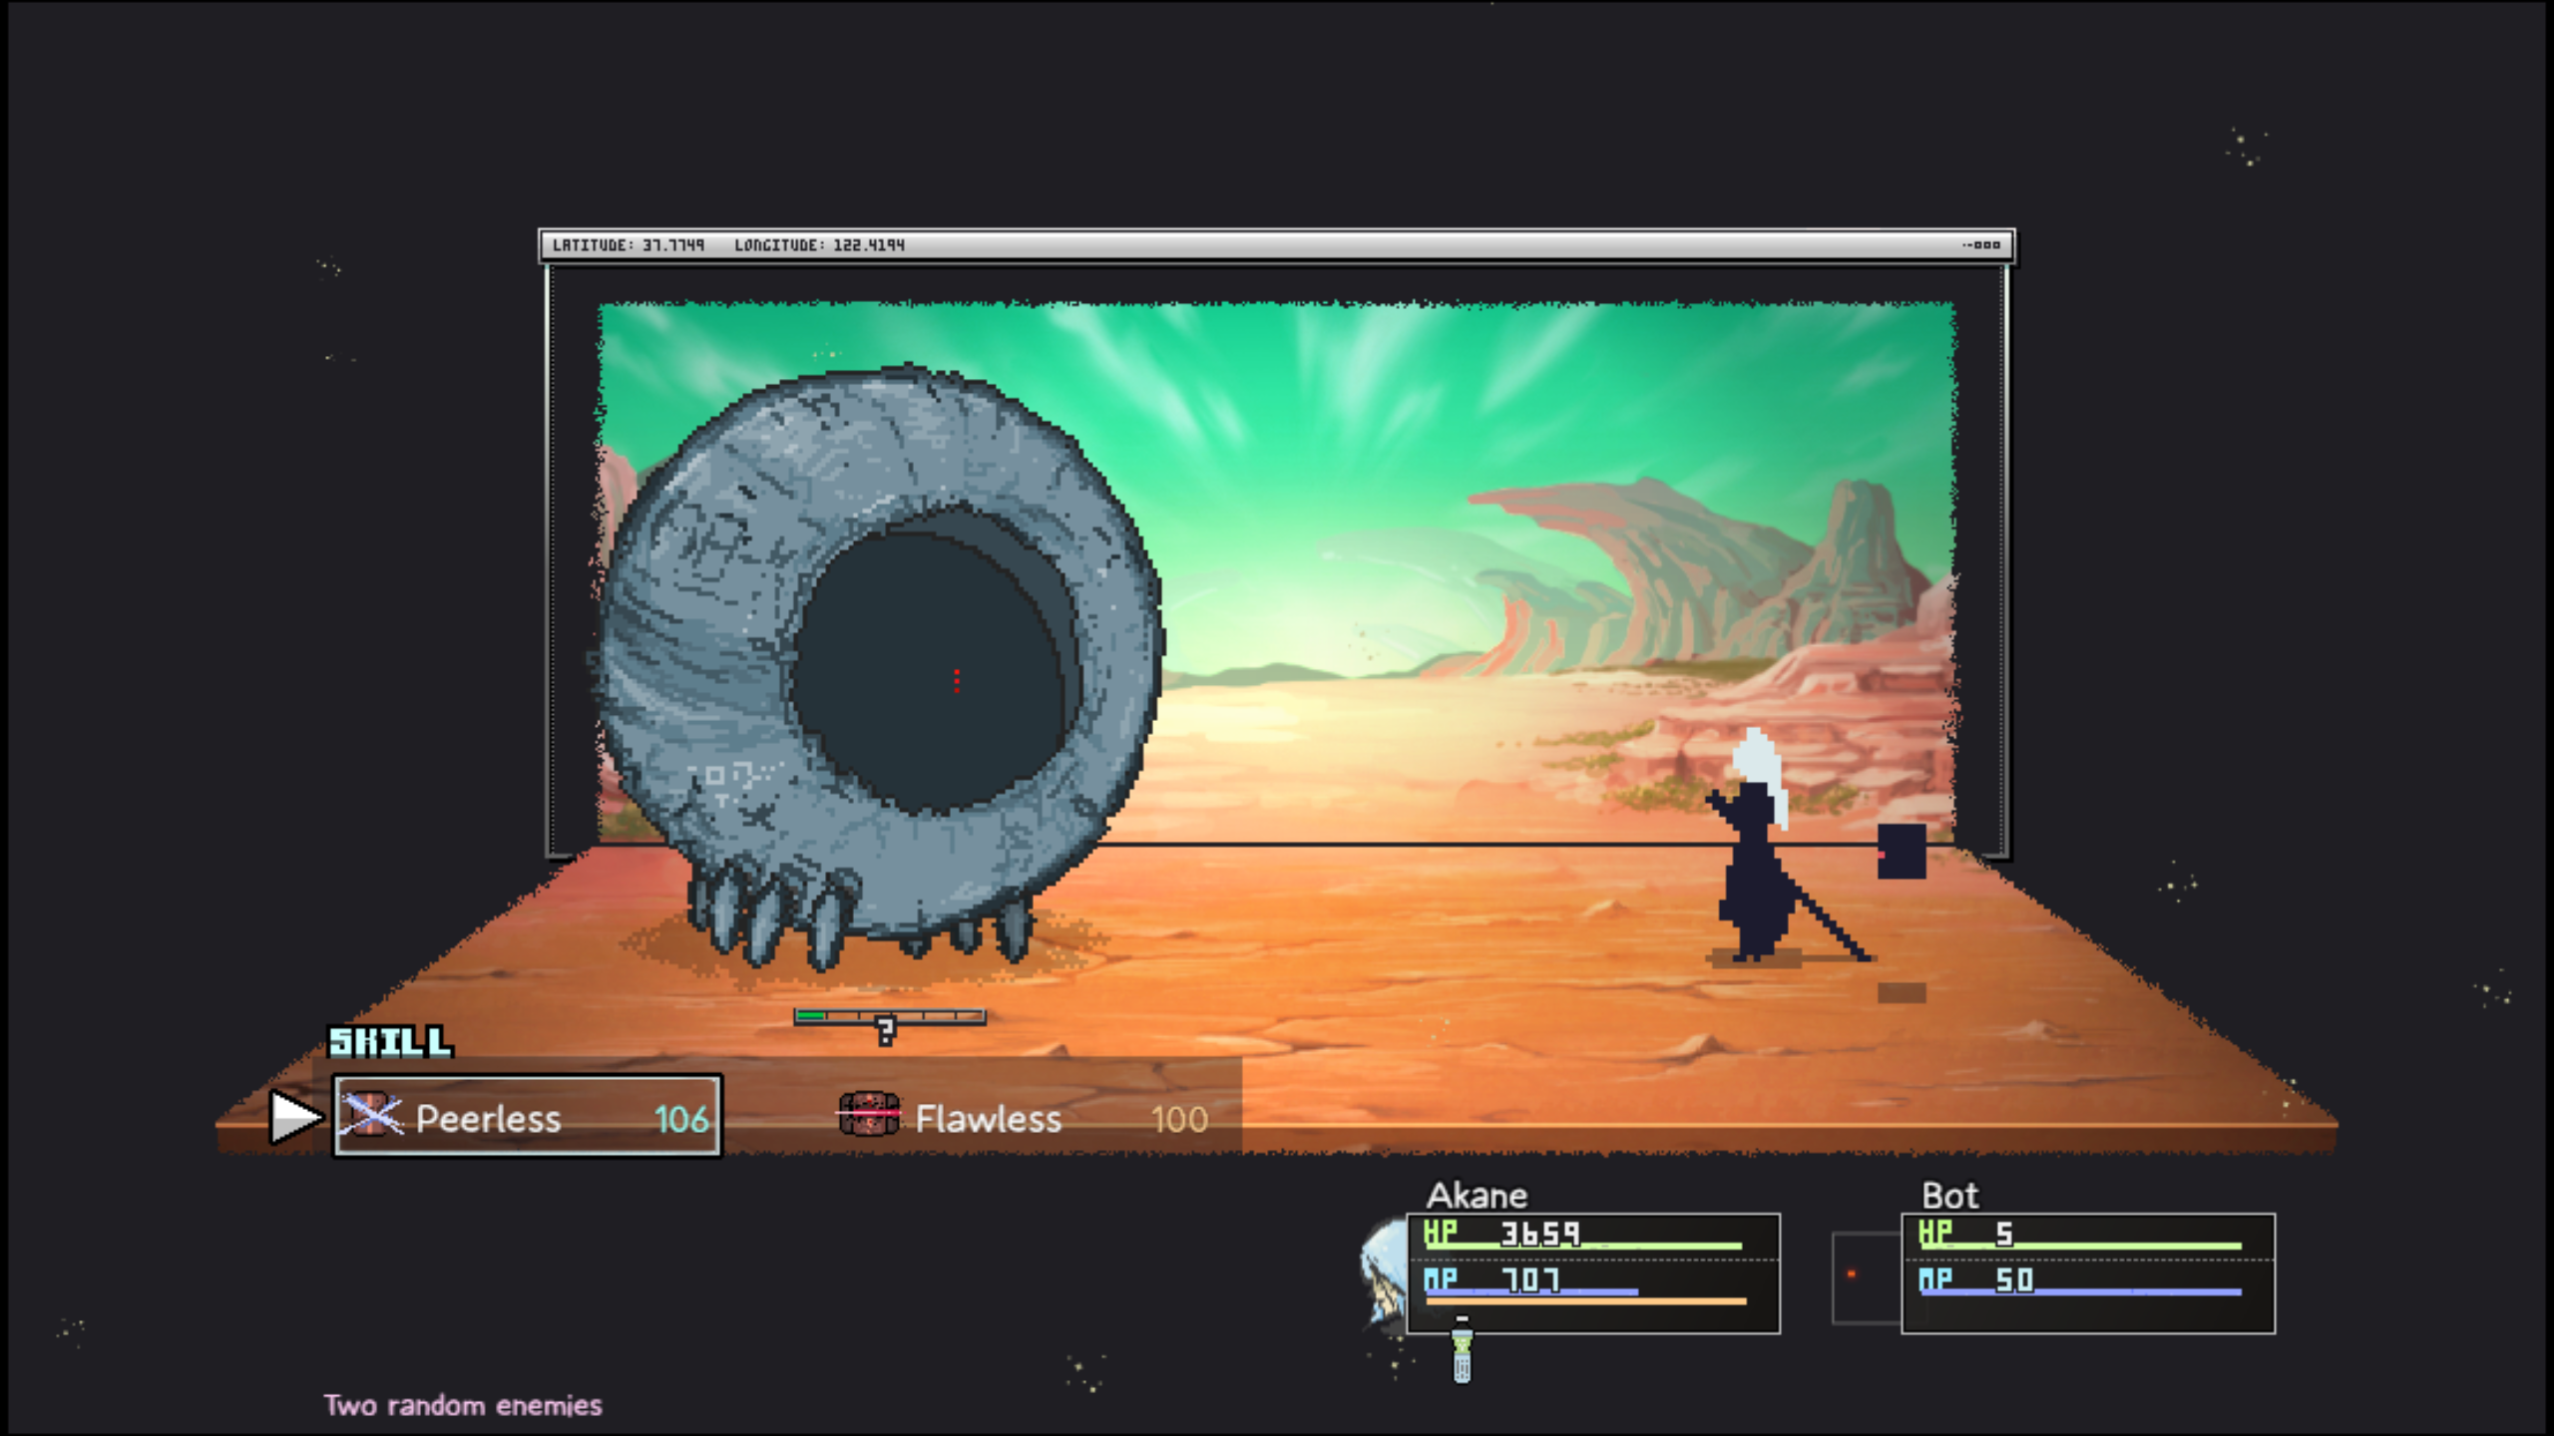
Task: Select the Flawless skill entry
Action: (x=1024, y=1118)
